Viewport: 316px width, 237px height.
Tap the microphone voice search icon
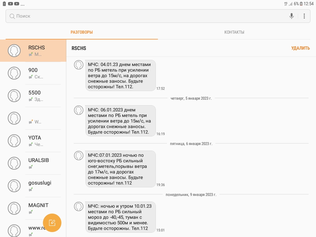click(291, 16)
